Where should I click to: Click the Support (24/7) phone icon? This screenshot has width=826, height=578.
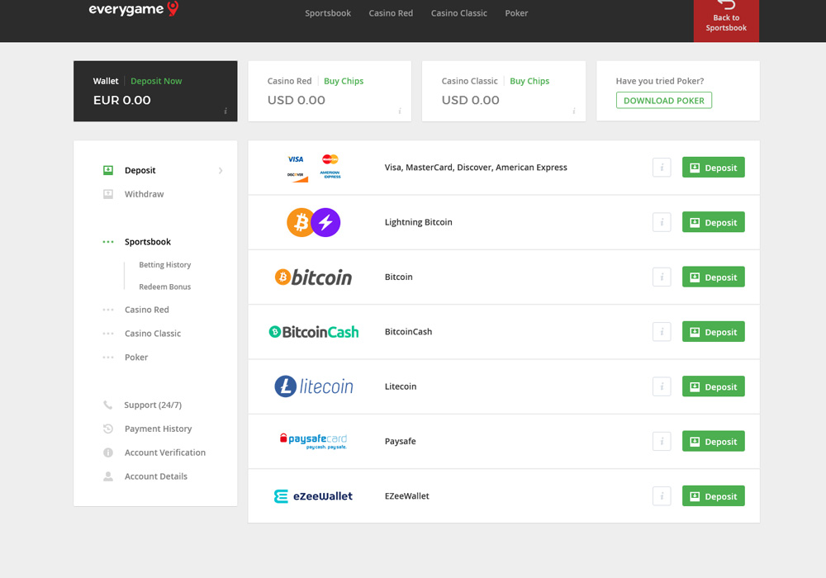pyautogui.click(x=107, y=405)
